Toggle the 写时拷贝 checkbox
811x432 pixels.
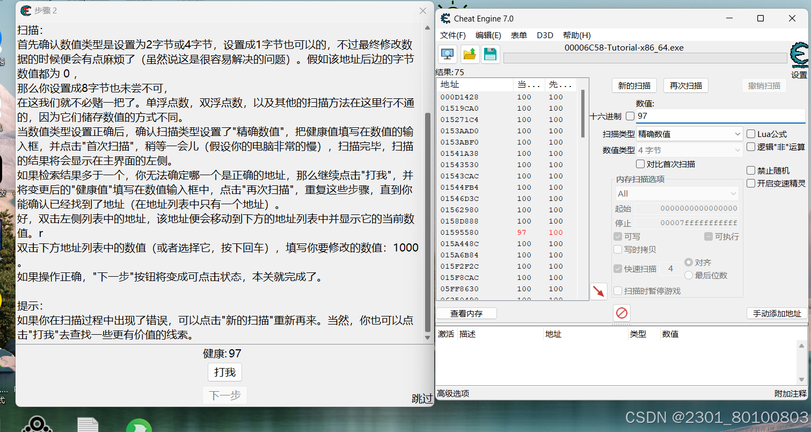(x=618, y=249)
